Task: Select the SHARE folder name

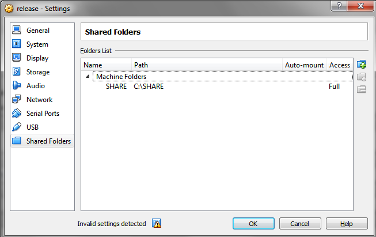Action: [x=116, y=86]
